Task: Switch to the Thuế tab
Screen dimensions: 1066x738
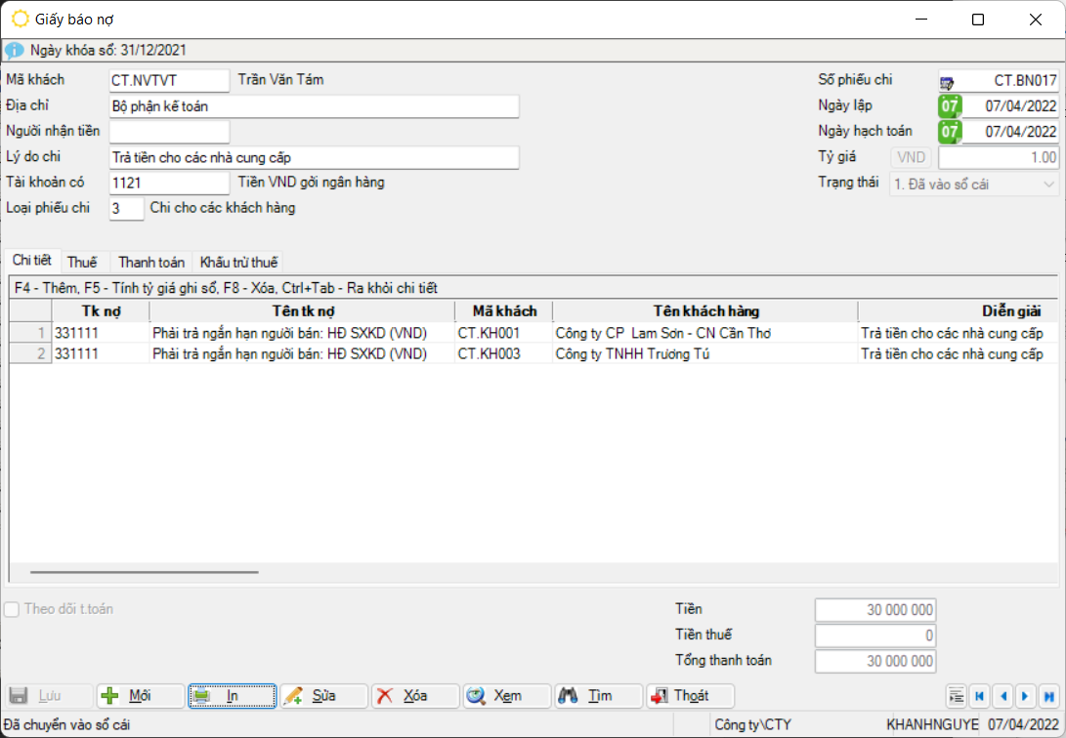Action: point(82,262)
